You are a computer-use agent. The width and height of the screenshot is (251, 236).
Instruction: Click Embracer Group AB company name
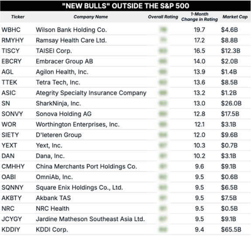click(64, 61)
